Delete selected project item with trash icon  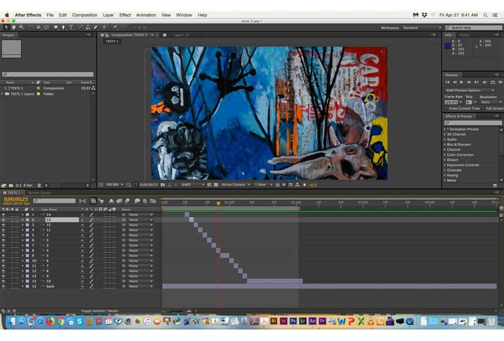click(39, 186)
